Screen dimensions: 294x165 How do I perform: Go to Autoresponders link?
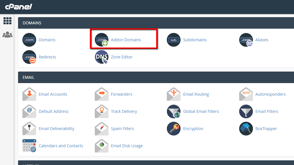coord(270,94)
